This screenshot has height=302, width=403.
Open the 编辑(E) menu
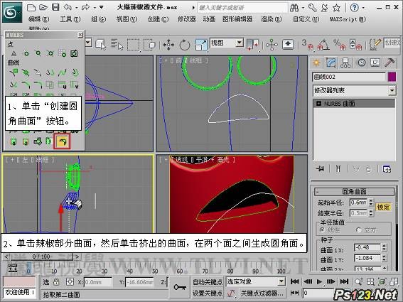(x=39, y=19)
